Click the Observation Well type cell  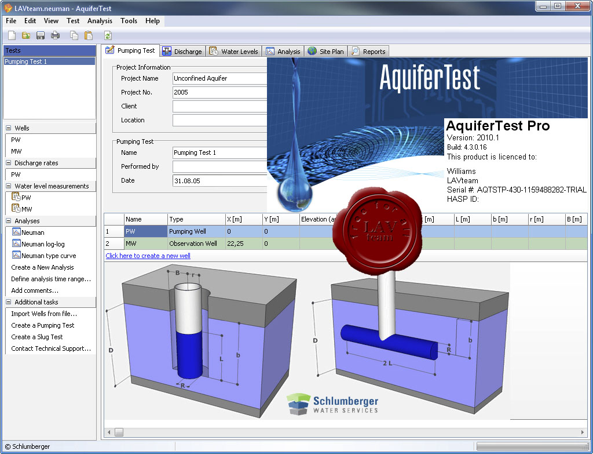[196, 244]
